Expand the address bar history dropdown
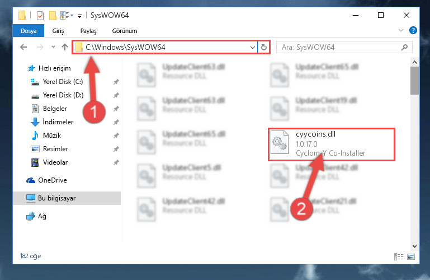This screenshot has height=280, width=430. (253, 47)
